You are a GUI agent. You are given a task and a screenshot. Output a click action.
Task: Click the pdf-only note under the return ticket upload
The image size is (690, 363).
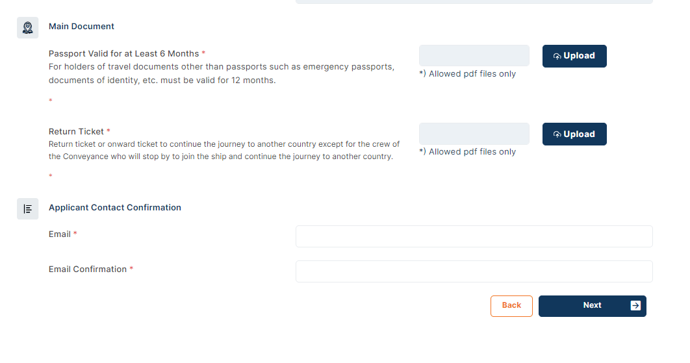tap(467, 152)
